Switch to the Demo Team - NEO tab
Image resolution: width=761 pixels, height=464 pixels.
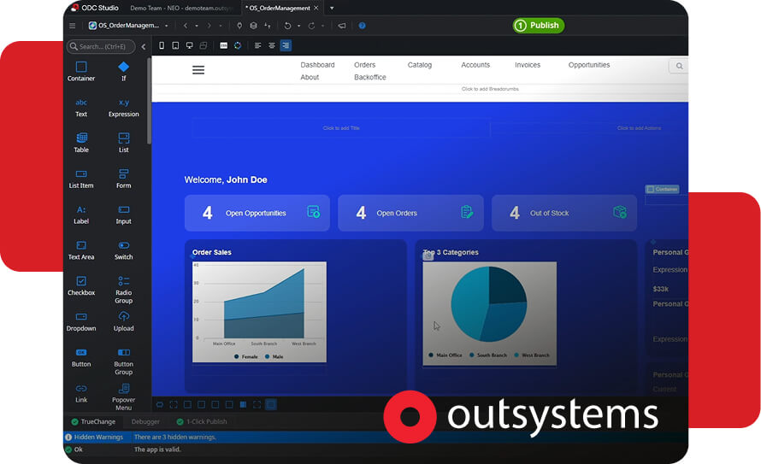tap(181, 8)
